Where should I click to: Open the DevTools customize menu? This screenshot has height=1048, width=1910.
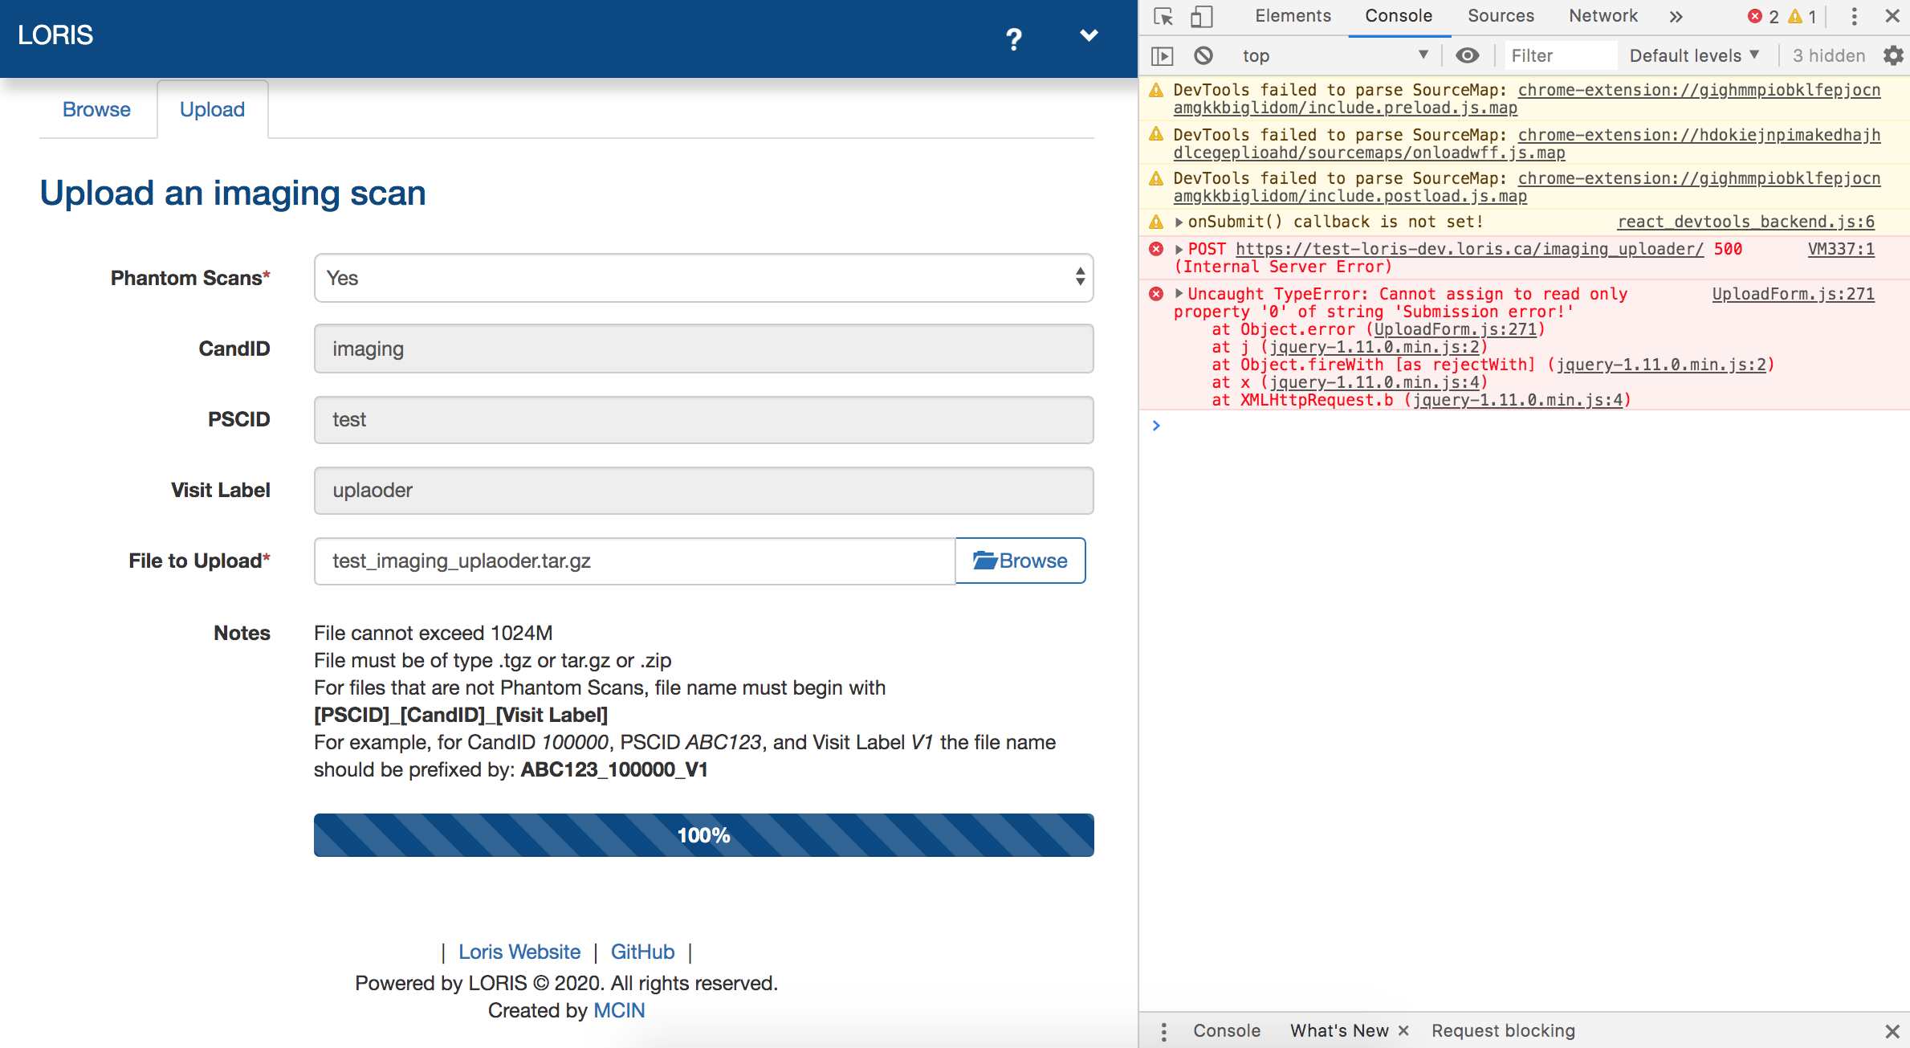1853,16
